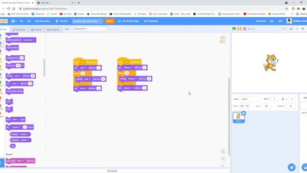
Task: Select the Variables block category circle
Action: tap(0, 90)
